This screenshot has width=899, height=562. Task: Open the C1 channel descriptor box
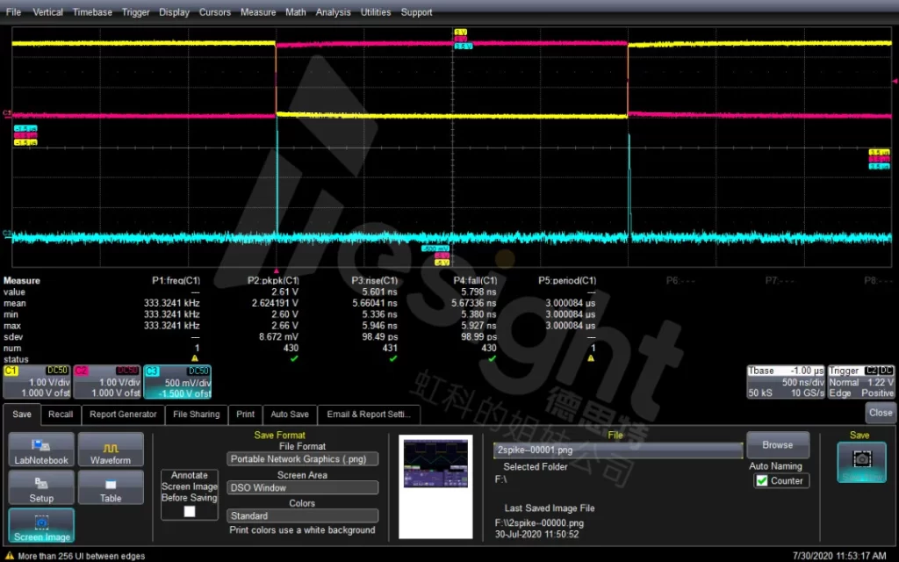tap(37, 382)
